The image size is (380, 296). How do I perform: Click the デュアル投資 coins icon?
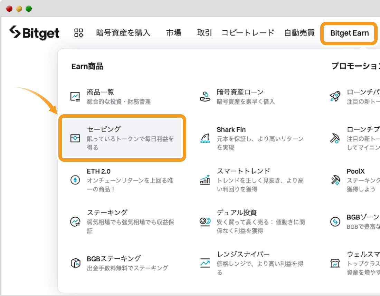[205, 221]
